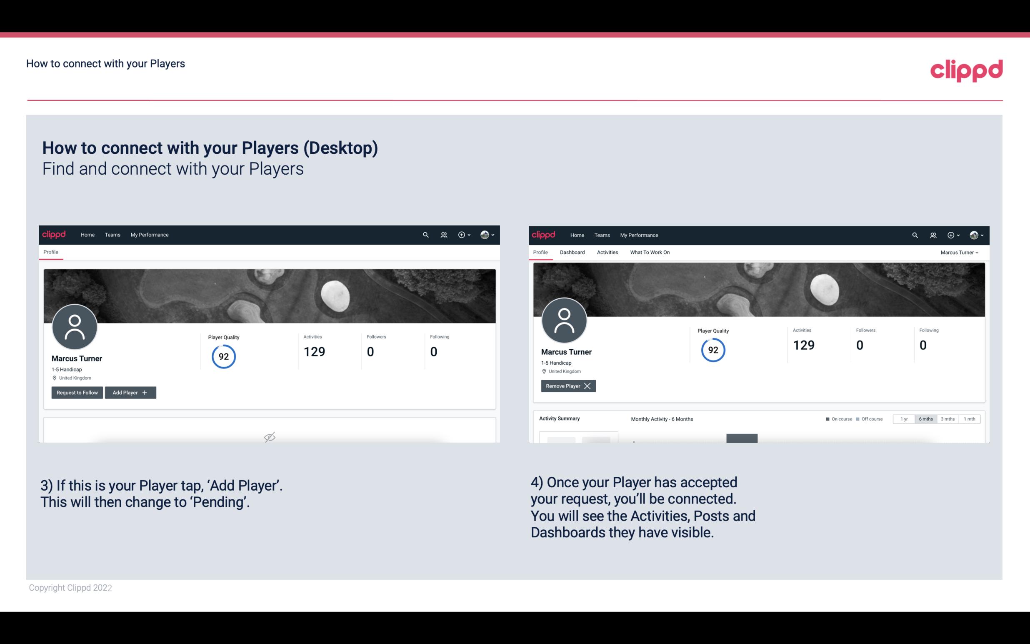Select the 'What To On' tab

click(x=649, y=252)
